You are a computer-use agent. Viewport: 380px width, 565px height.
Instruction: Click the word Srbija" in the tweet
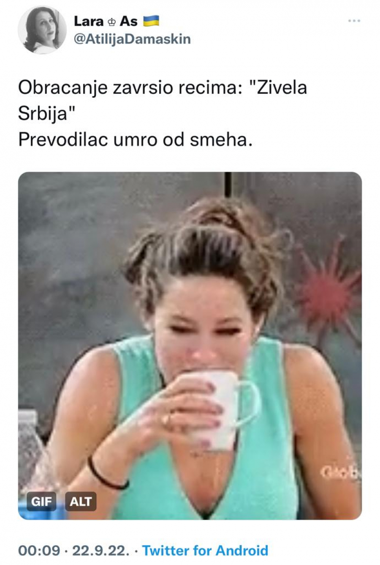(x=47, y=114)
